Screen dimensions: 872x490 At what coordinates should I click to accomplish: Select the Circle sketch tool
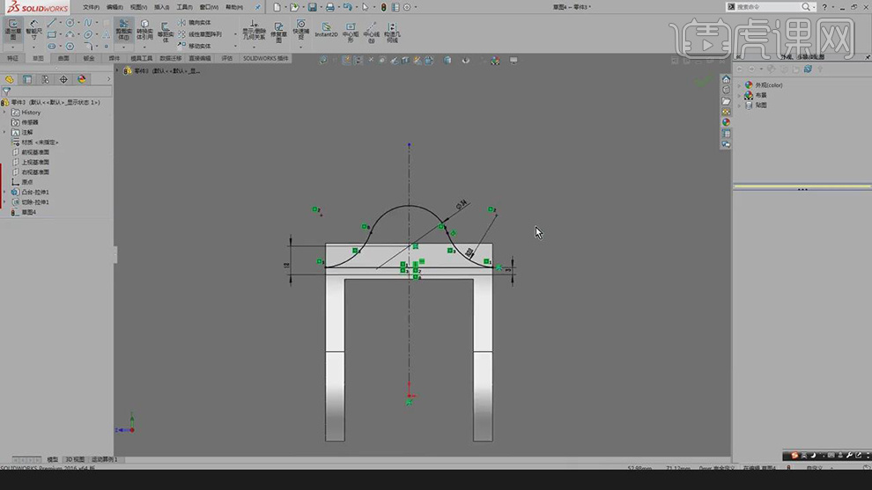click(x=70, y=23)
